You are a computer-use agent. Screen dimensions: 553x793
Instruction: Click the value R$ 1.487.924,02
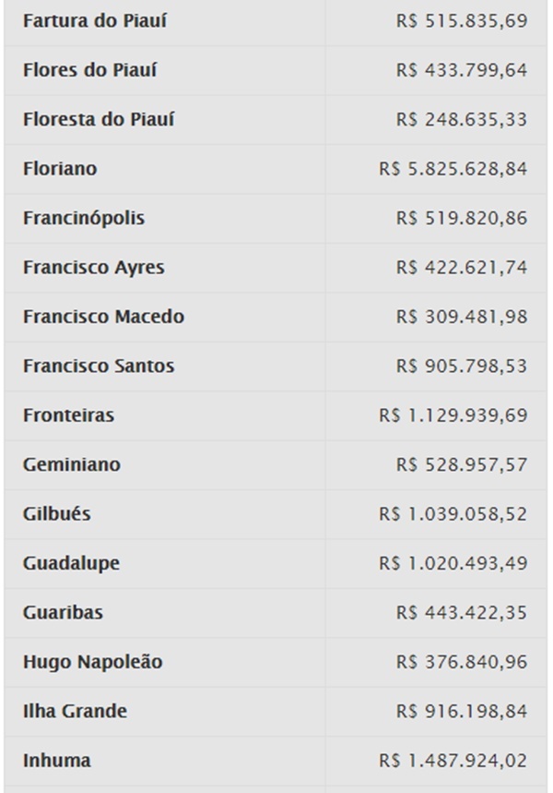453,761
